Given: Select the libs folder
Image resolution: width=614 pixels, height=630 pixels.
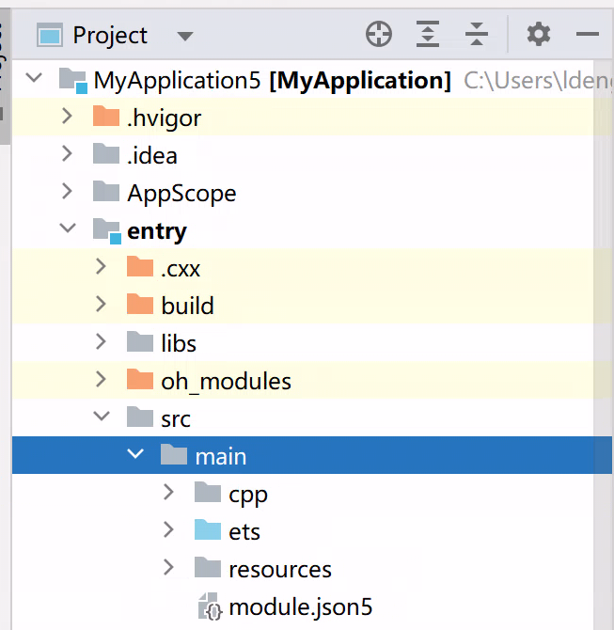Looking at the screenshot, I should tap(178, 343).
